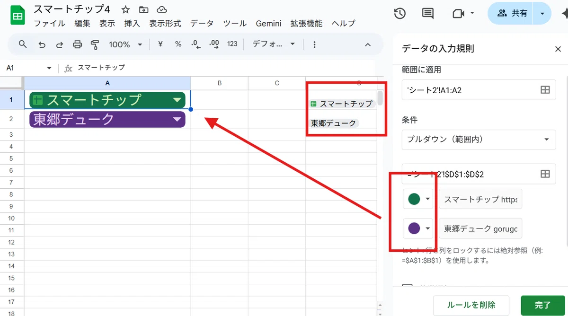This screenshot has height=316, width=568.
Task: Open the Gemini menu
Action: coord(268,23)
